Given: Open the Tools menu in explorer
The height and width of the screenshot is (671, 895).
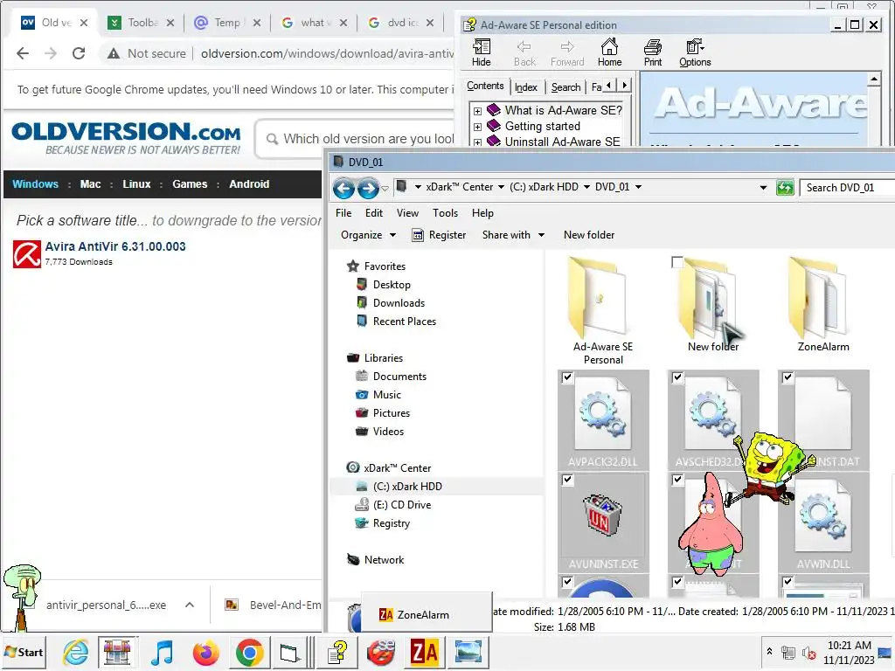Looking at the screenshot, I should click(445, 213).
